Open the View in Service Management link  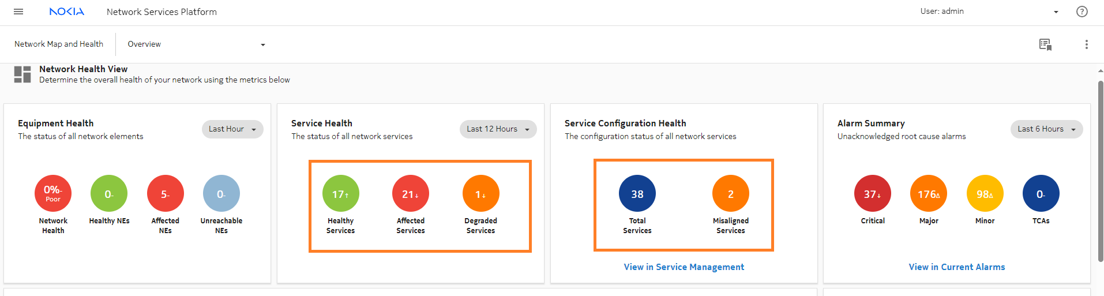click(x=684, y=267)
